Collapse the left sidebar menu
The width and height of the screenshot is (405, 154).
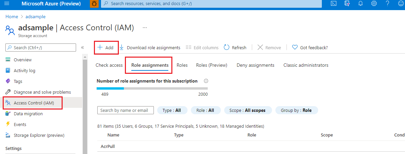coord(82,48)
